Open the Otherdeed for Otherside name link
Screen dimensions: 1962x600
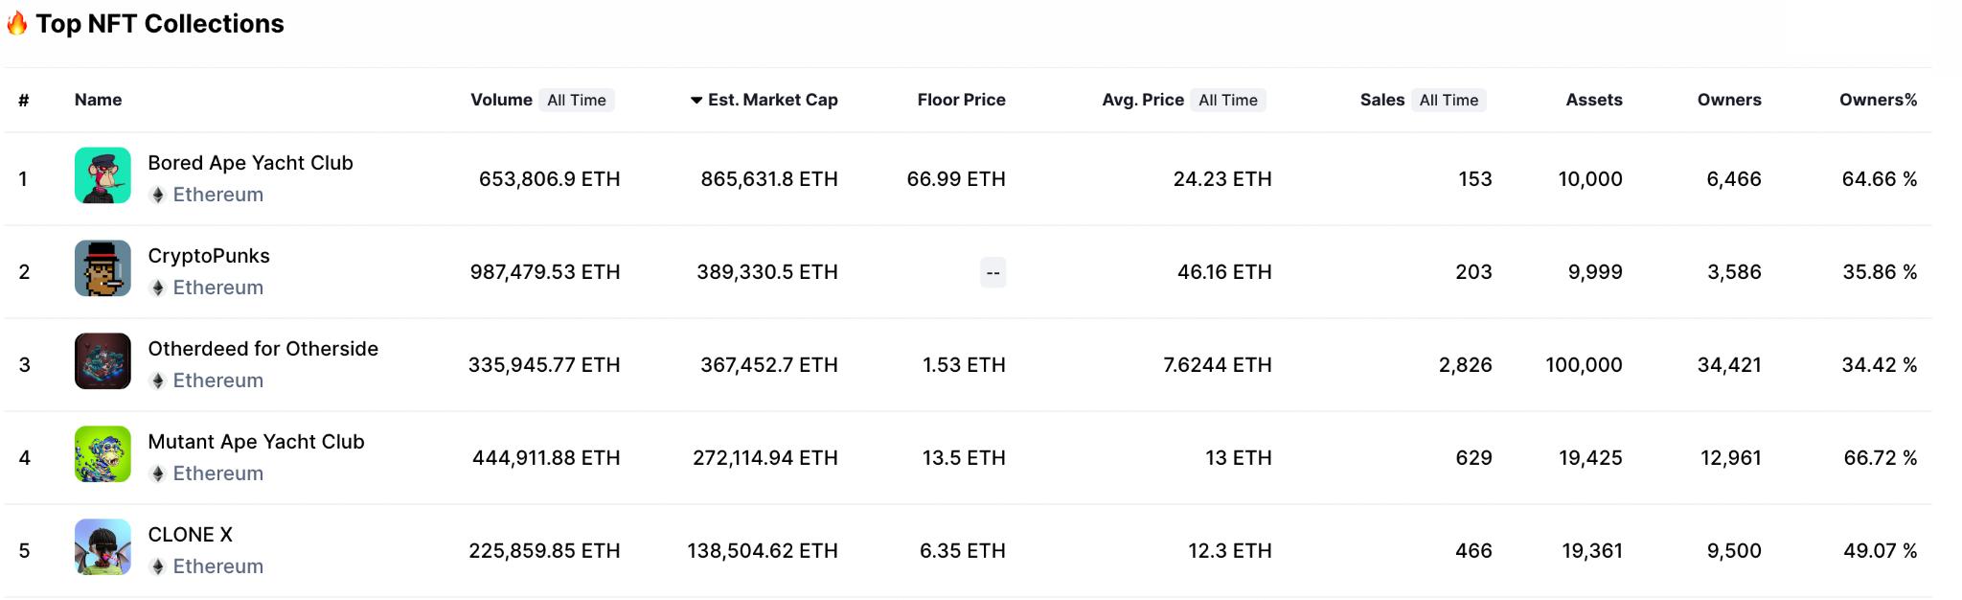point(262,349)
